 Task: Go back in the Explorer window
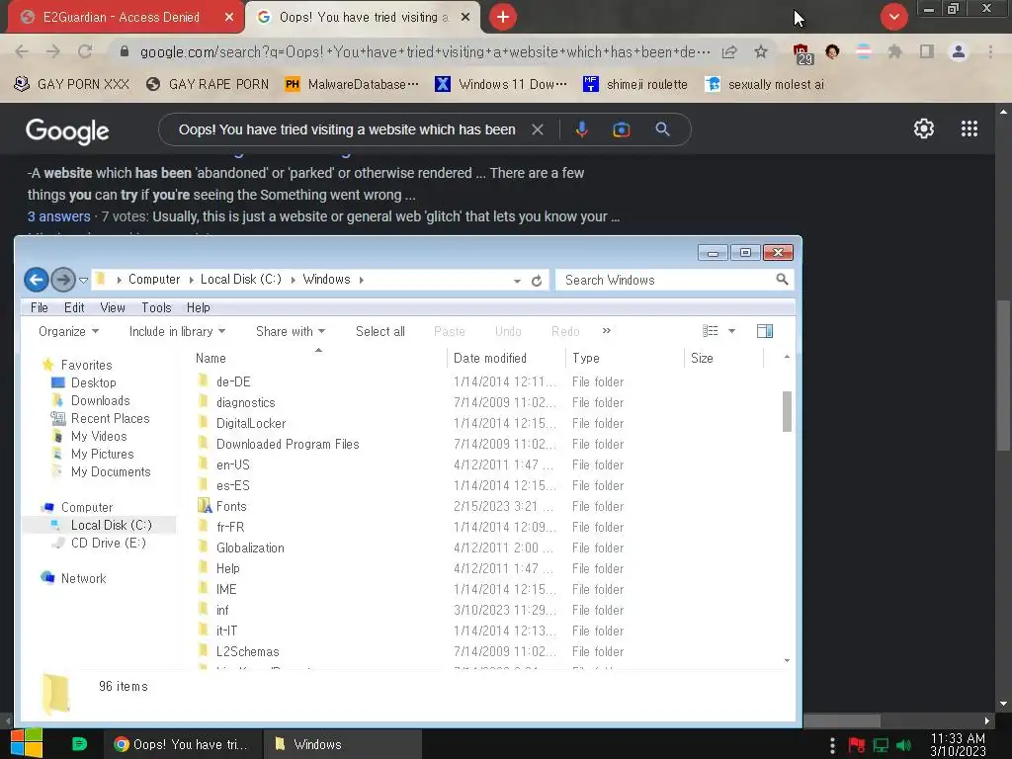tap(37, 280)
